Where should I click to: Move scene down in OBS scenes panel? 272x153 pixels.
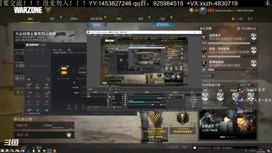[97, 107]
